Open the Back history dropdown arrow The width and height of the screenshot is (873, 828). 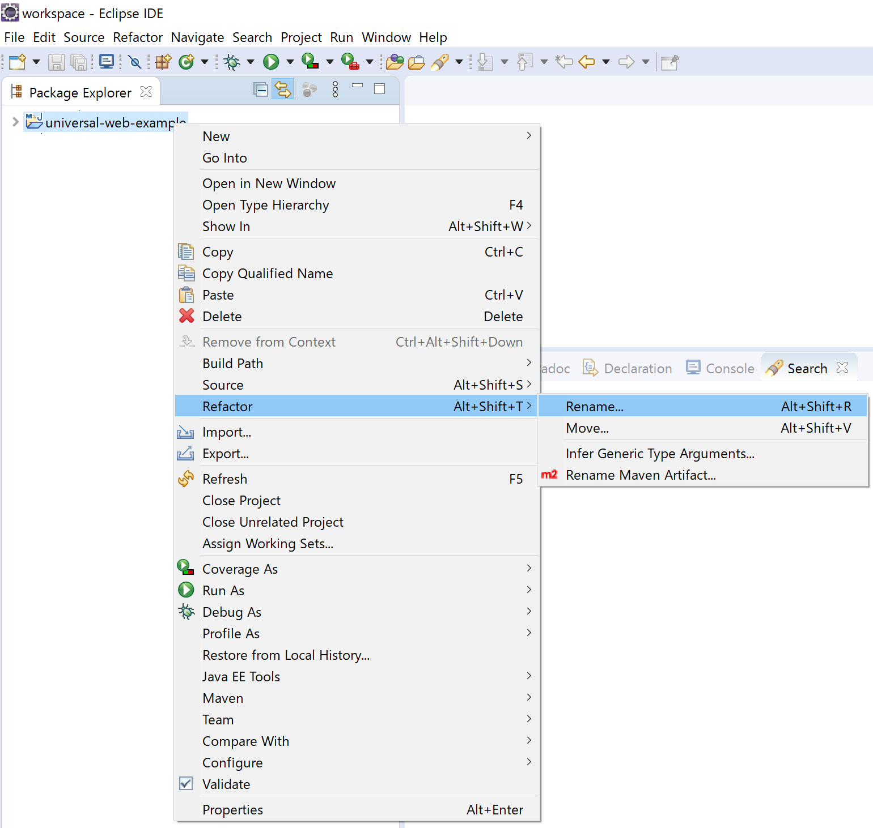pyautogui.click(x=606, y=62)
